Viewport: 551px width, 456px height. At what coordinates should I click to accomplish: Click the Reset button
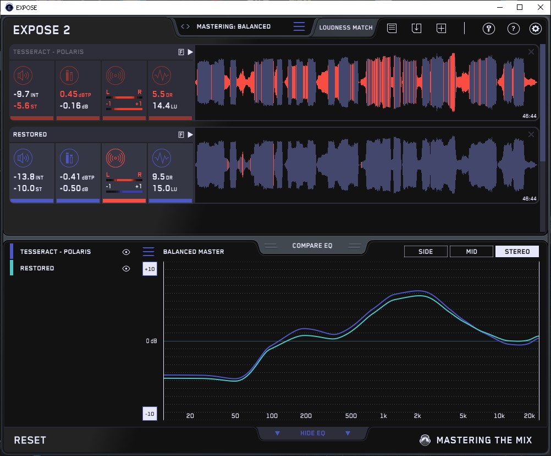[30, 440]
